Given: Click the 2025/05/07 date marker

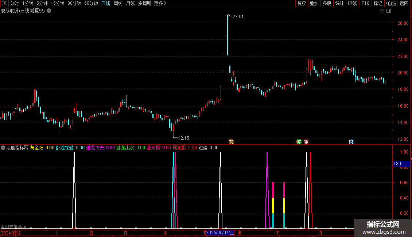Looking at the screenshot, I should coord(219,233).
